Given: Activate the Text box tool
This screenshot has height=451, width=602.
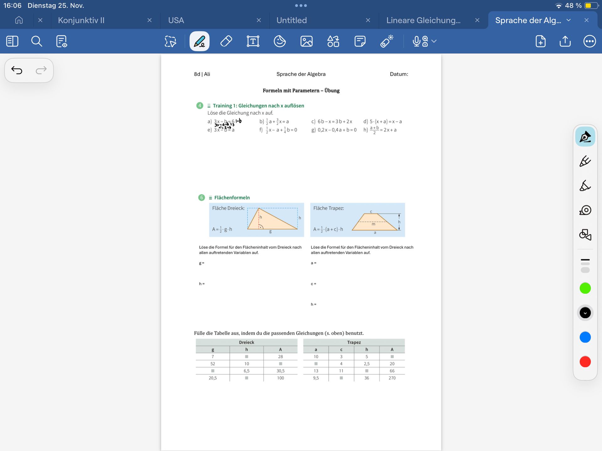Looking at the screenshot, I should [x=253, y=41].
